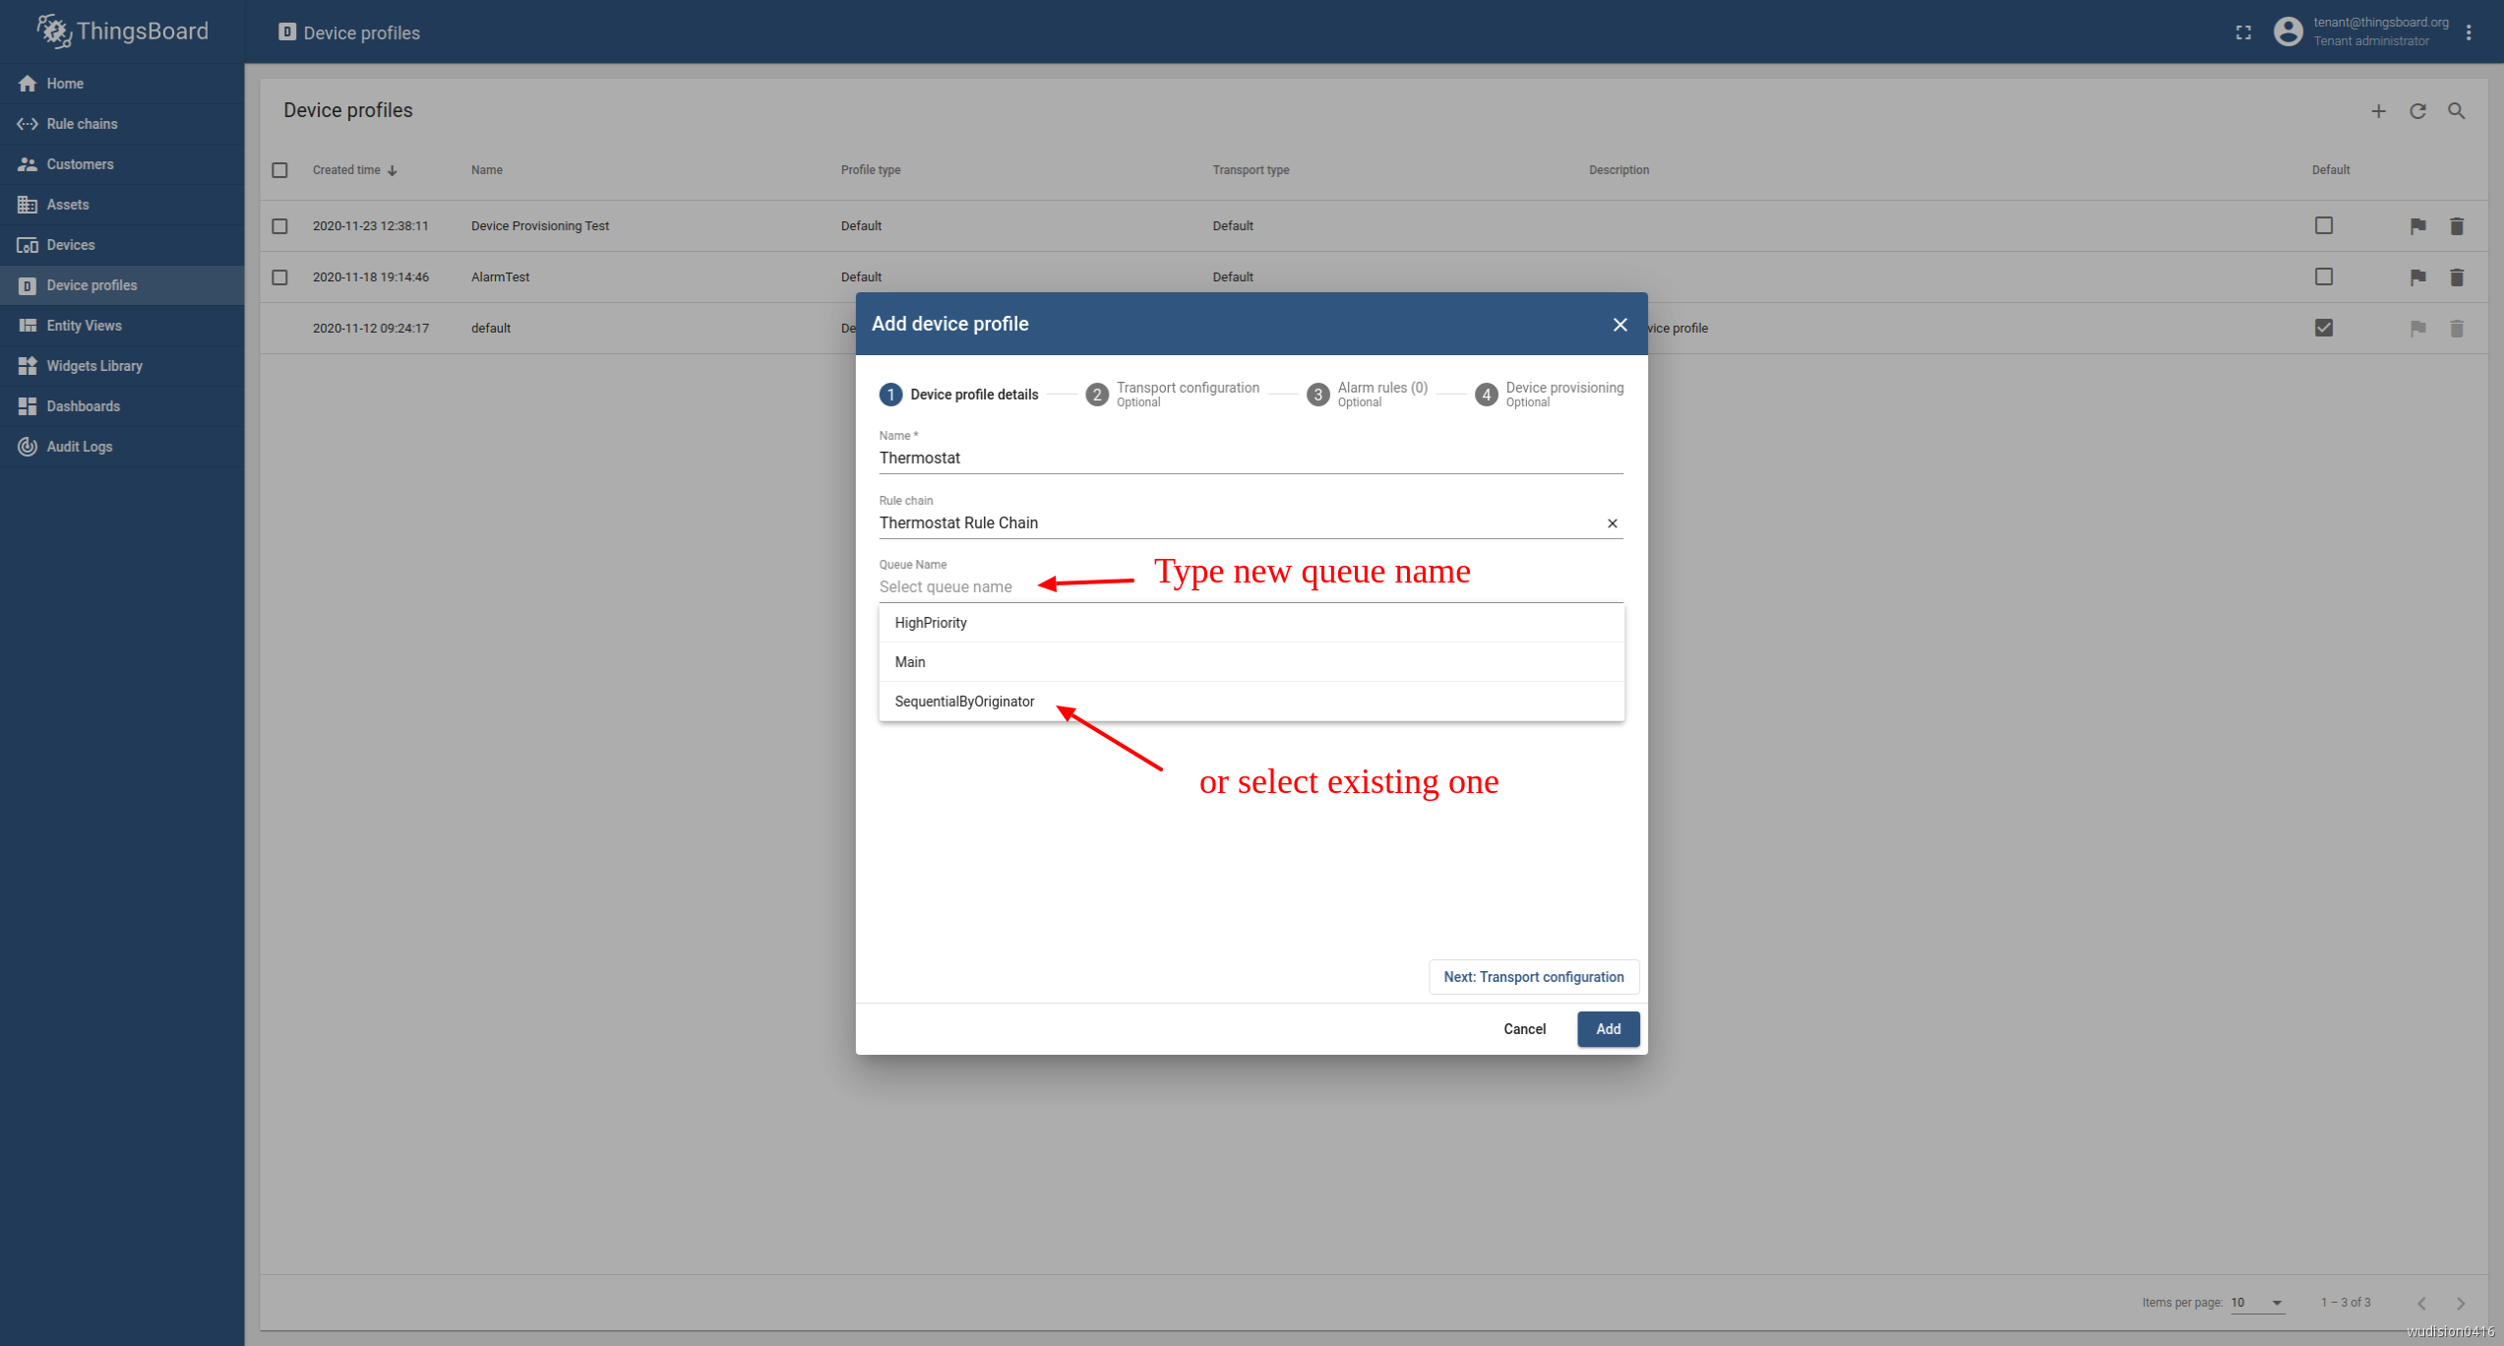Toggle fullscreen mode icon in top bar
The width and height of the screenshot is (2504, 1346).
2243,32
